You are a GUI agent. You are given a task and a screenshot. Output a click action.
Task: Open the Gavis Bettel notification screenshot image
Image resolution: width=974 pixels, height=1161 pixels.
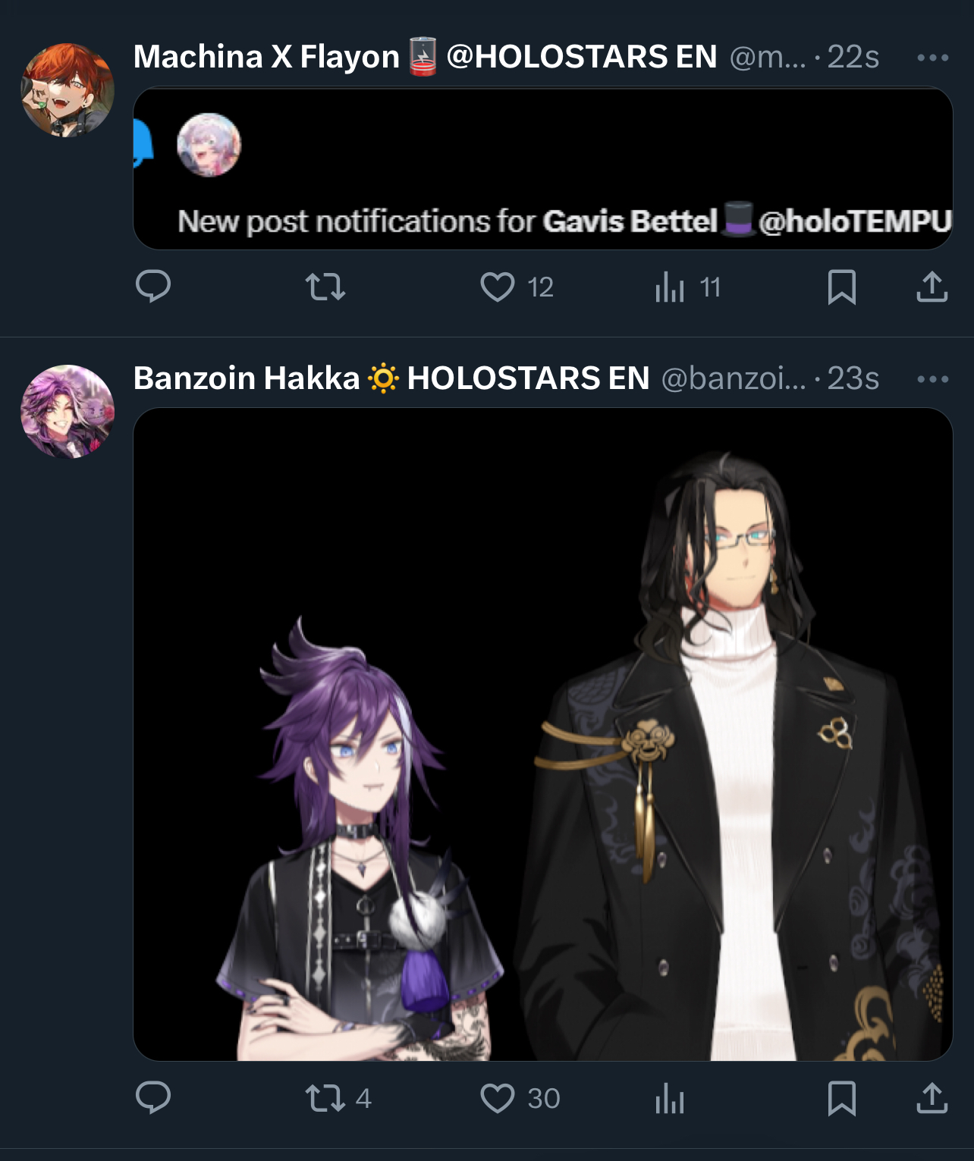tap(543, 168)
